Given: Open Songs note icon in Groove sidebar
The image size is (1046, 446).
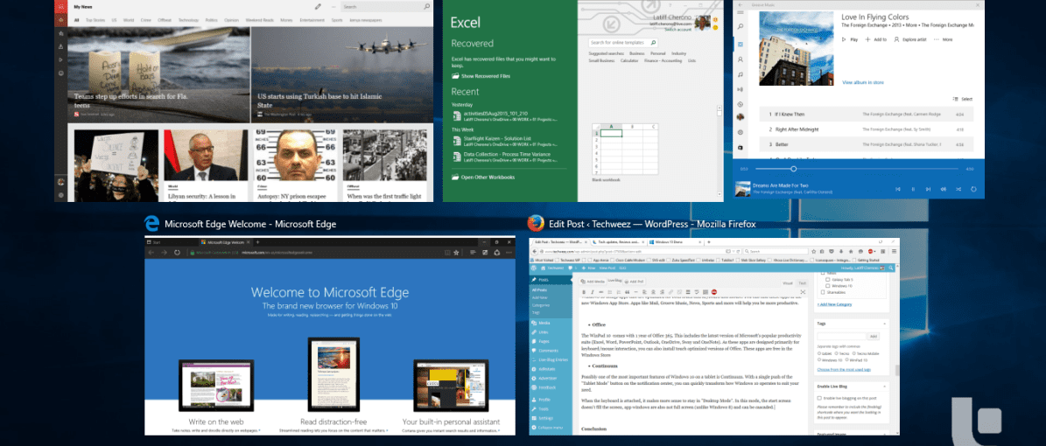Looking at the screenshot, I should tap(740, 74).
